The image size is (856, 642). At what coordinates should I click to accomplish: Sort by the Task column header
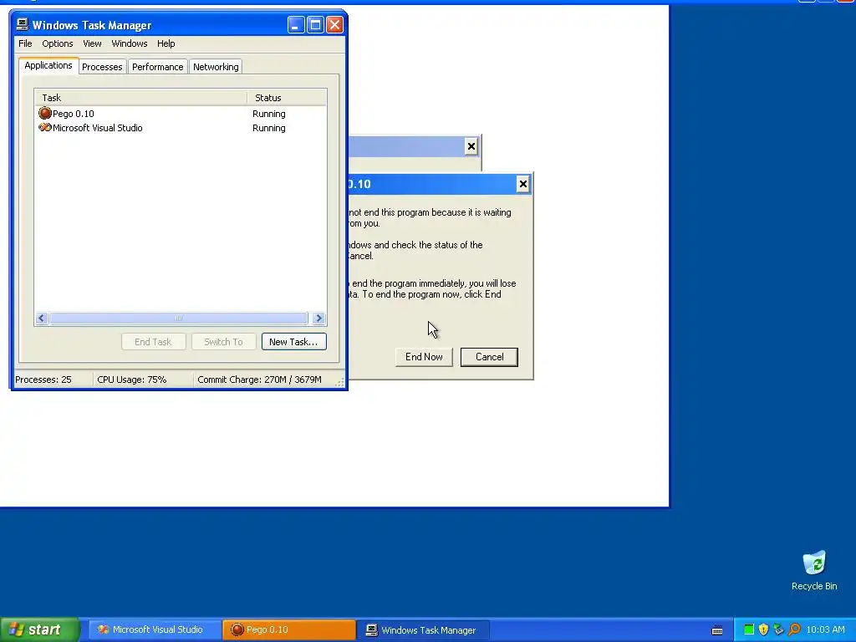[x=141, y=98]
